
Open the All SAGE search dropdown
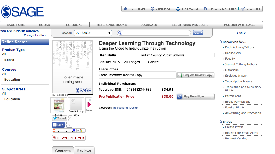(x=93, y=33)
